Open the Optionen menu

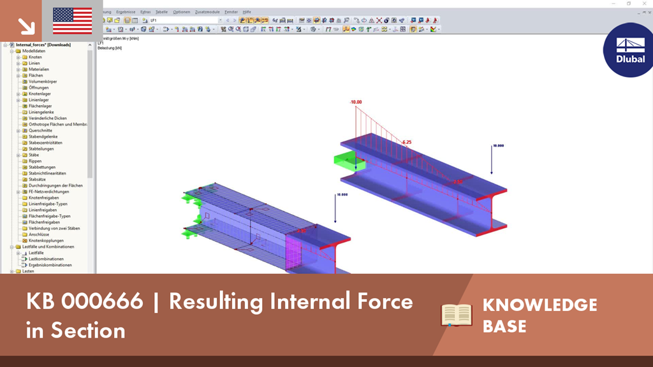pos(182,12)
